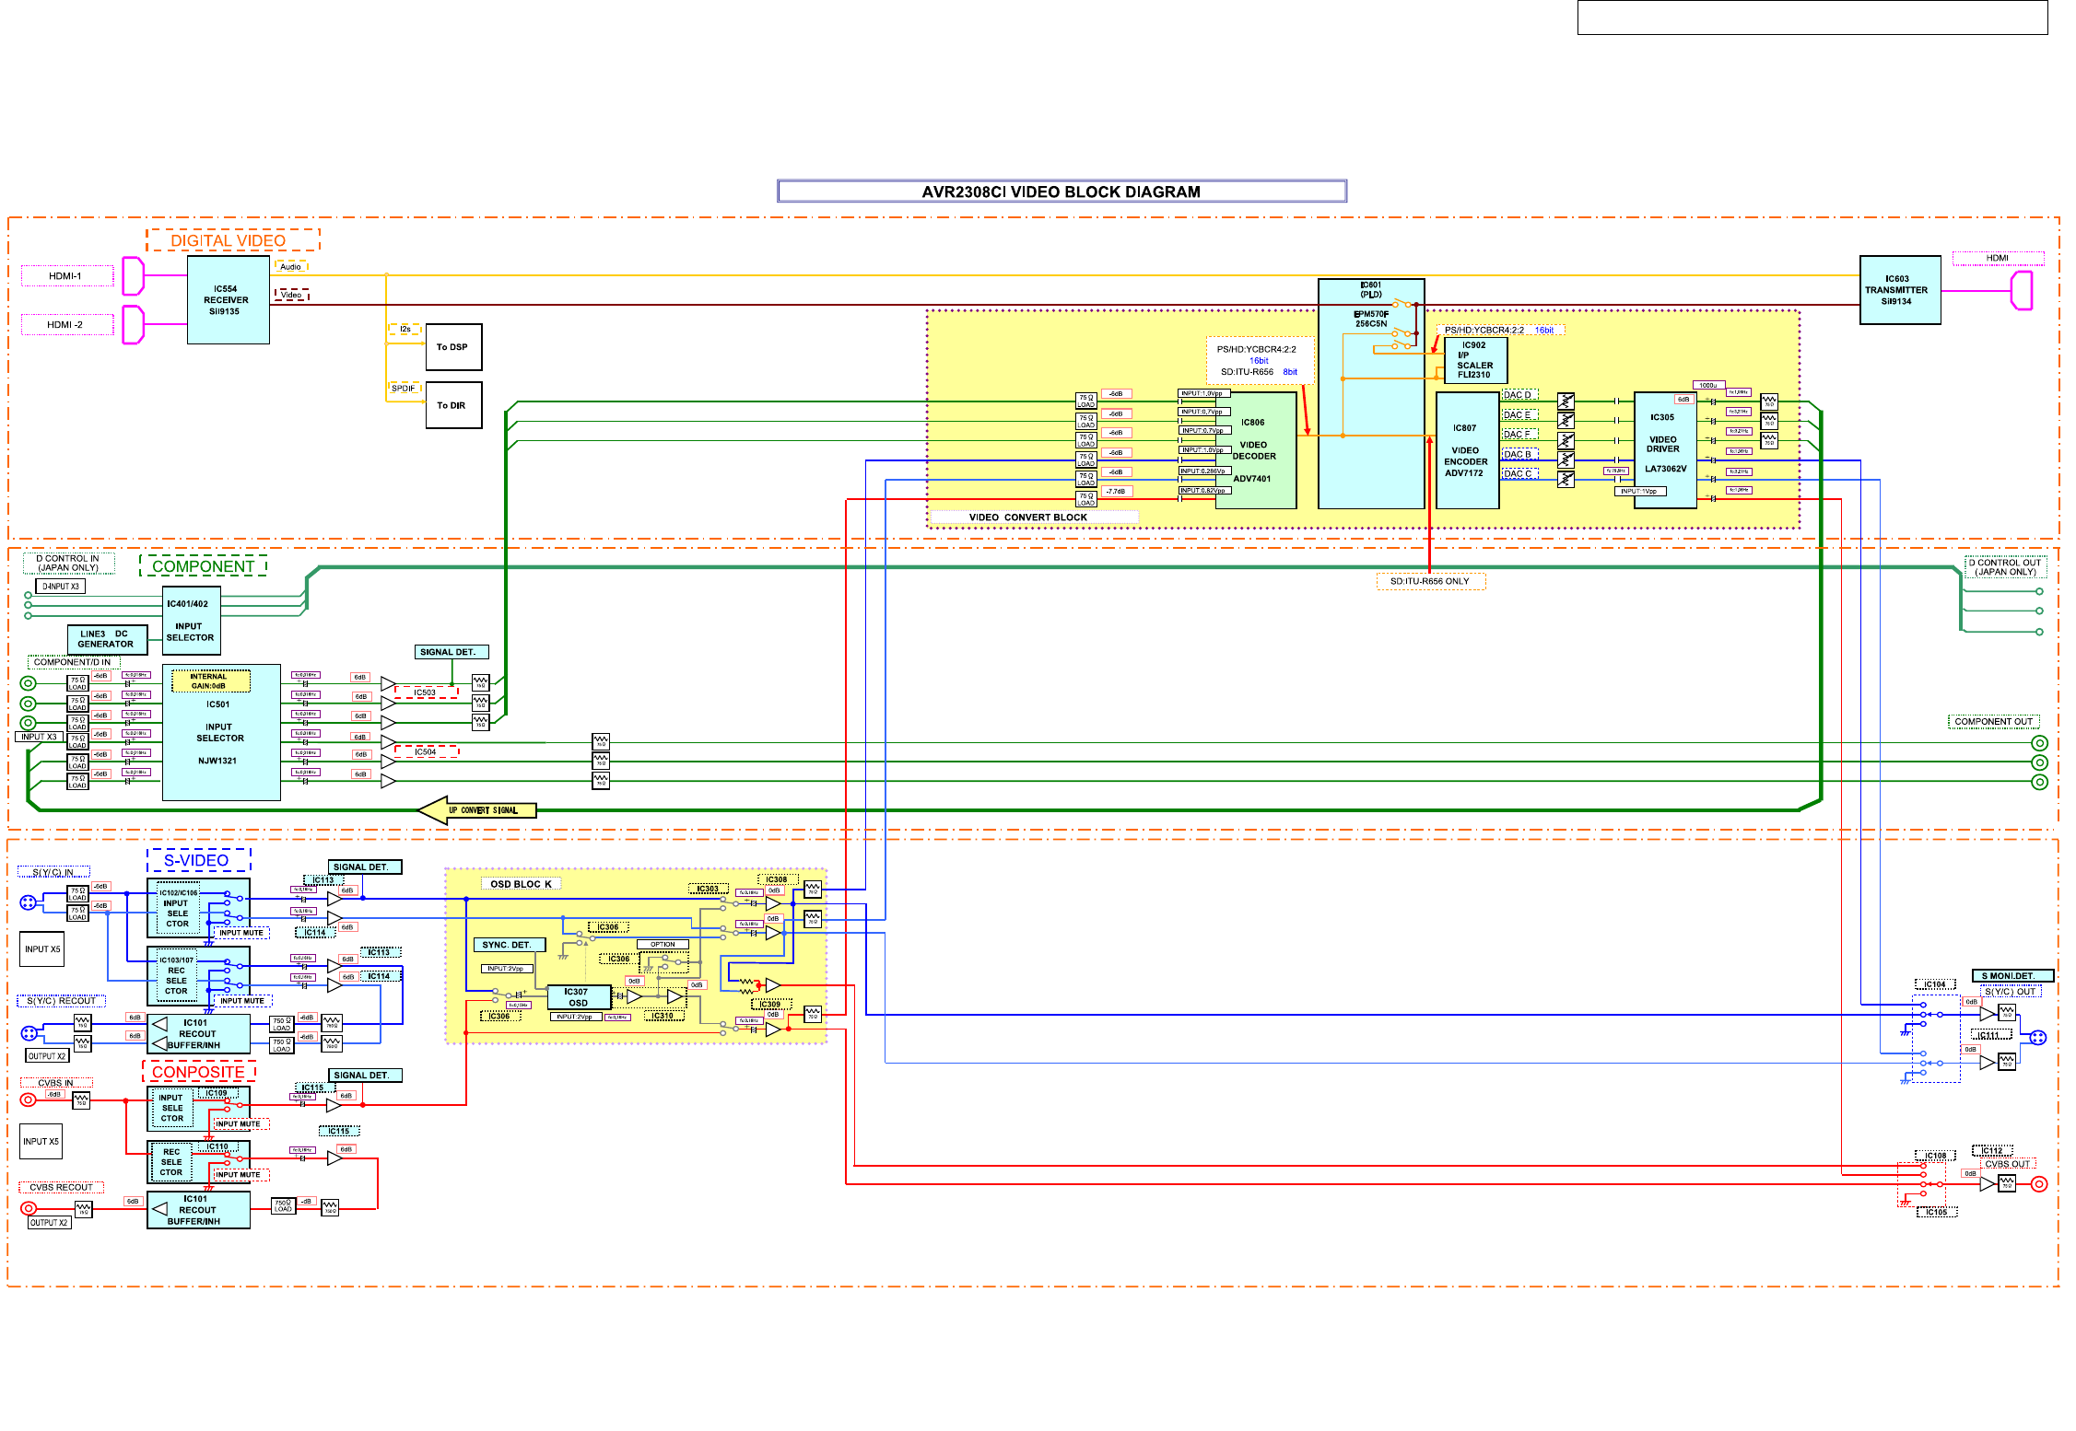Click the OPTION label in OSD block
This screenshot has height=1431, width=2076.
pyautogui.click(x=663, y=944)
